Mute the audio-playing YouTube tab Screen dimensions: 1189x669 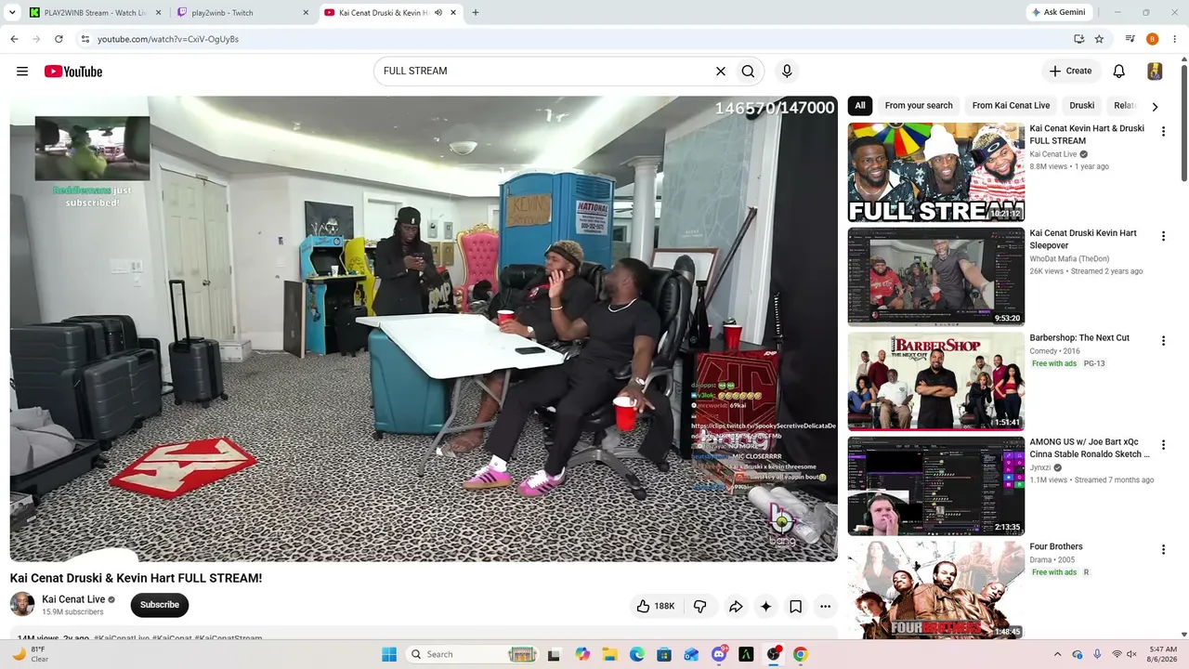(438, 13)
